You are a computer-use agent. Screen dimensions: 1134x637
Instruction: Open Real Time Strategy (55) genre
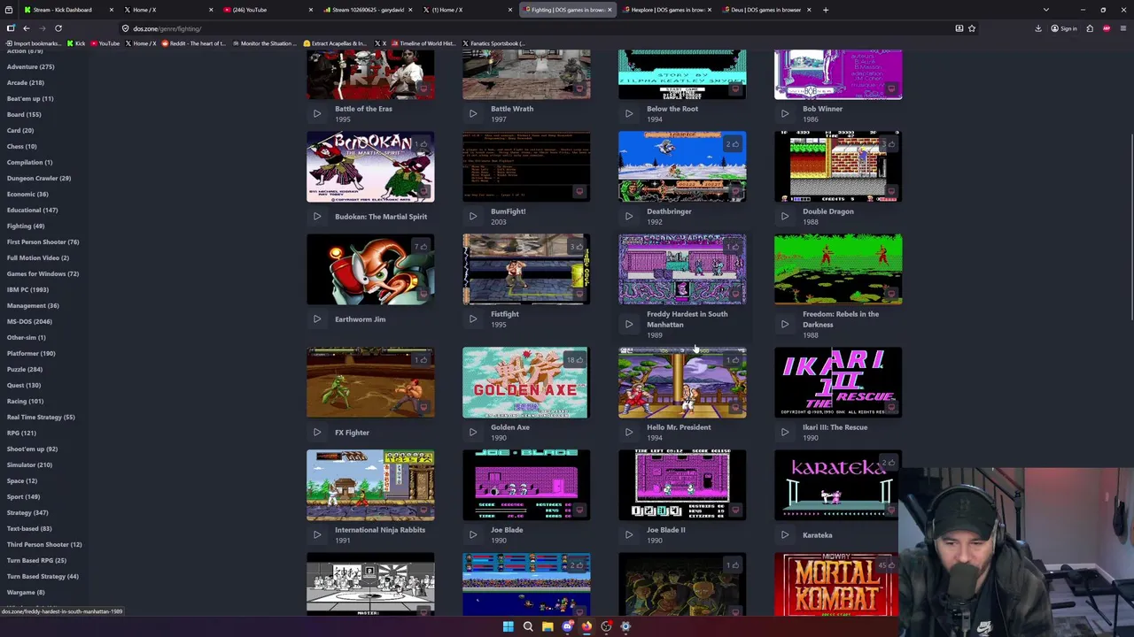[41, 417]
